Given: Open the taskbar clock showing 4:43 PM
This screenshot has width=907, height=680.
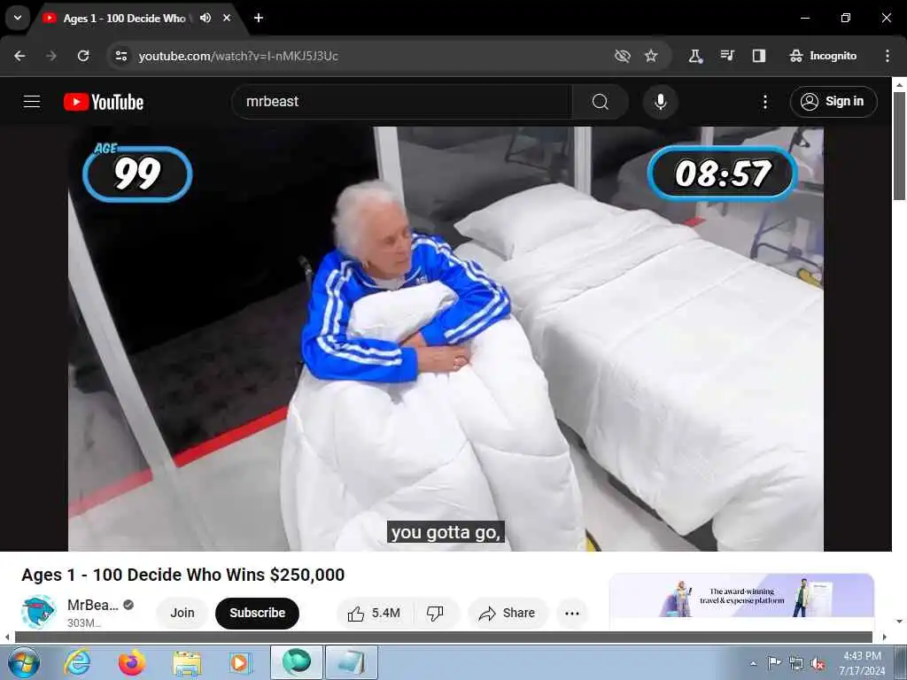Looking at the screenshot, I should pyautogui.click(x=862, y=663).
